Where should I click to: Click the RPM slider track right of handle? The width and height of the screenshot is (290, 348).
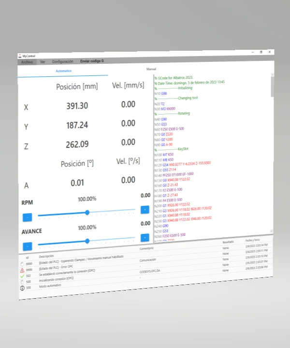click(112, 210)
